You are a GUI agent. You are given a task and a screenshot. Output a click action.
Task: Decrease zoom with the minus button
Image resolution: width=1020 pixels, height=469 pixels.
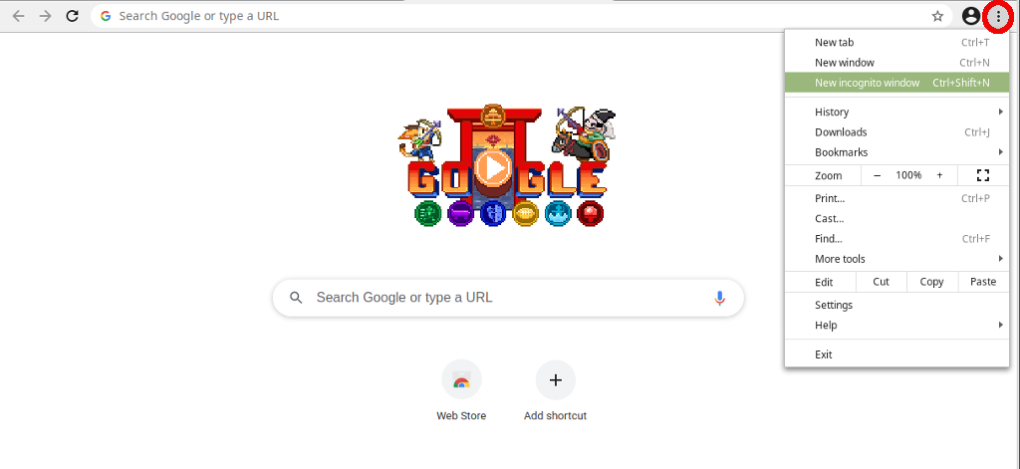(877, 175)
